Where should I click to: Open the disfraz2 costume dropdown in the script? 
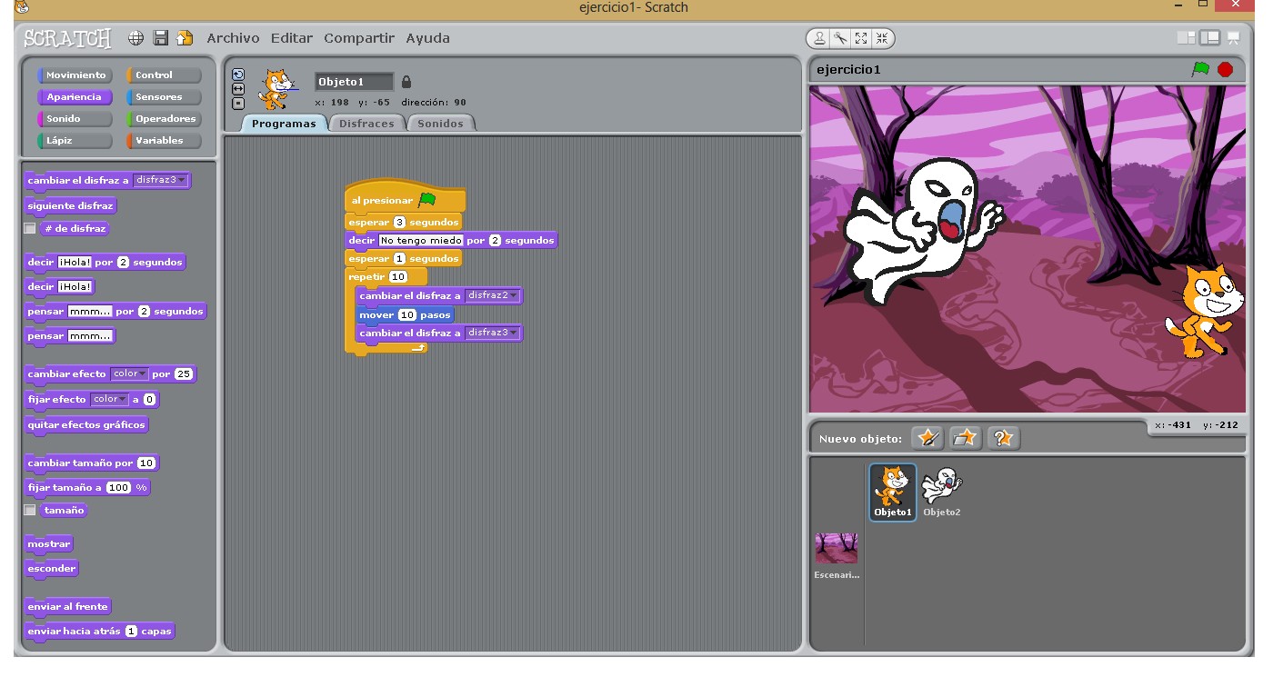pyautogui.click(x=516, y=295)
